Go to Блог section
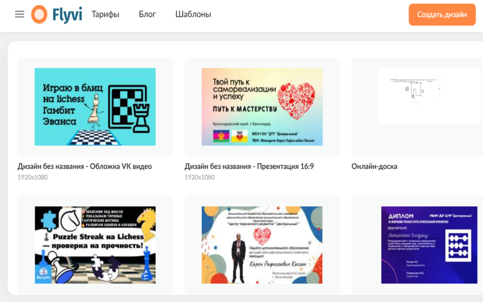The image size is (483, 302). (x=147, y=14)
